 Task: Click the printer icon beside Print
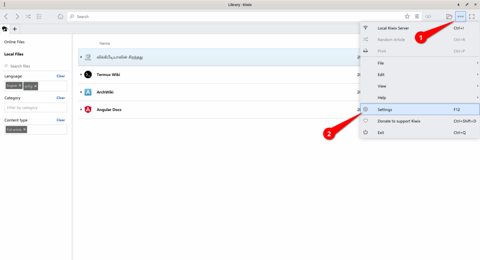[366, 51]
